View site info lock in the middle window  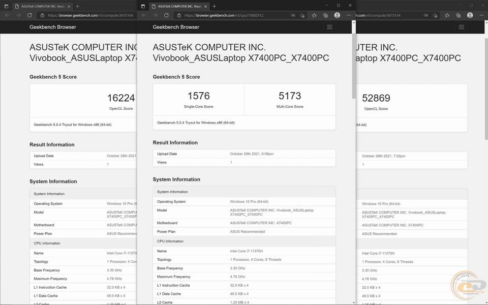pos(179,15)
